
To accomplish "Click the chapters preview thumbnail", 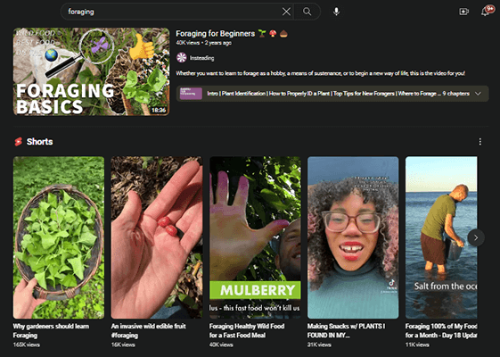I will 191,94.
